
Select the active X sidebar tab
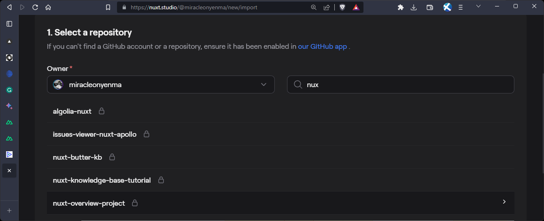point(9,171)
